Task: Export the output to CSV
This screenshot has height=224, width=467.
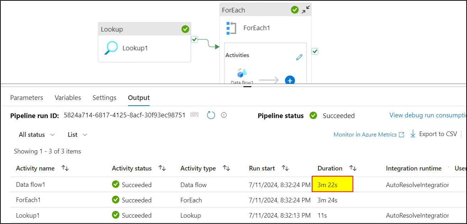Action: click(434, 134)
